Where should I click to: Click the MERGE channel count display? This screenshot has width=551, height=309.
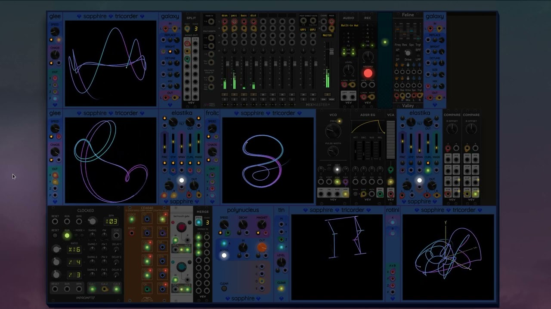coord(207,222)
